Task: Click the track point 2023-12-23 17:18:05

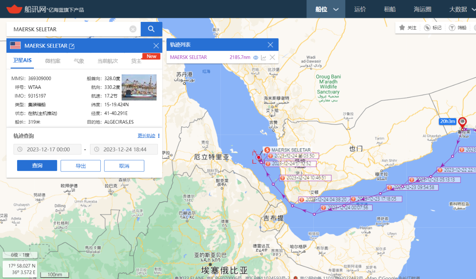Action: coord(376,199)
